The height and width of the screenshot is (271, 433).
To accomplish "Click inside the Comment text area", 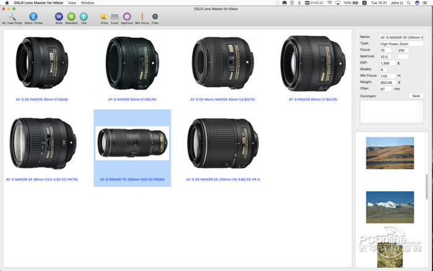I will coord(392,111).
